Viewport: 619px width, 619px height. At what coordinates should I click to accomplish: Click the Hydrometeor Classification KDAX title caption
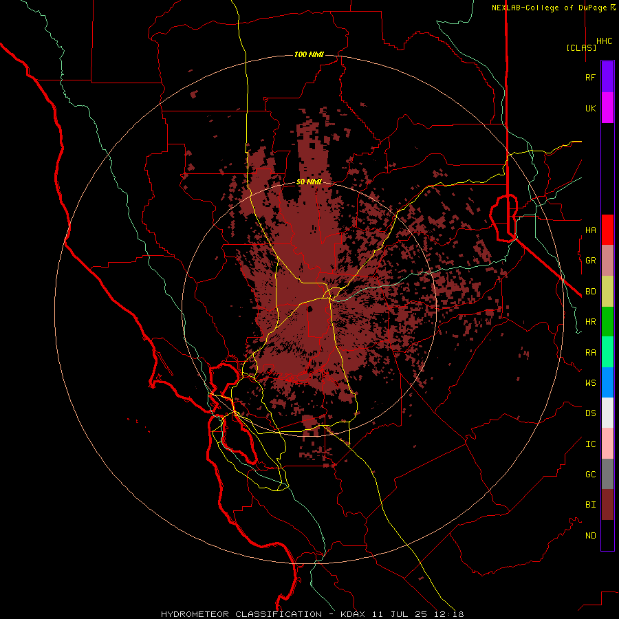312,614
